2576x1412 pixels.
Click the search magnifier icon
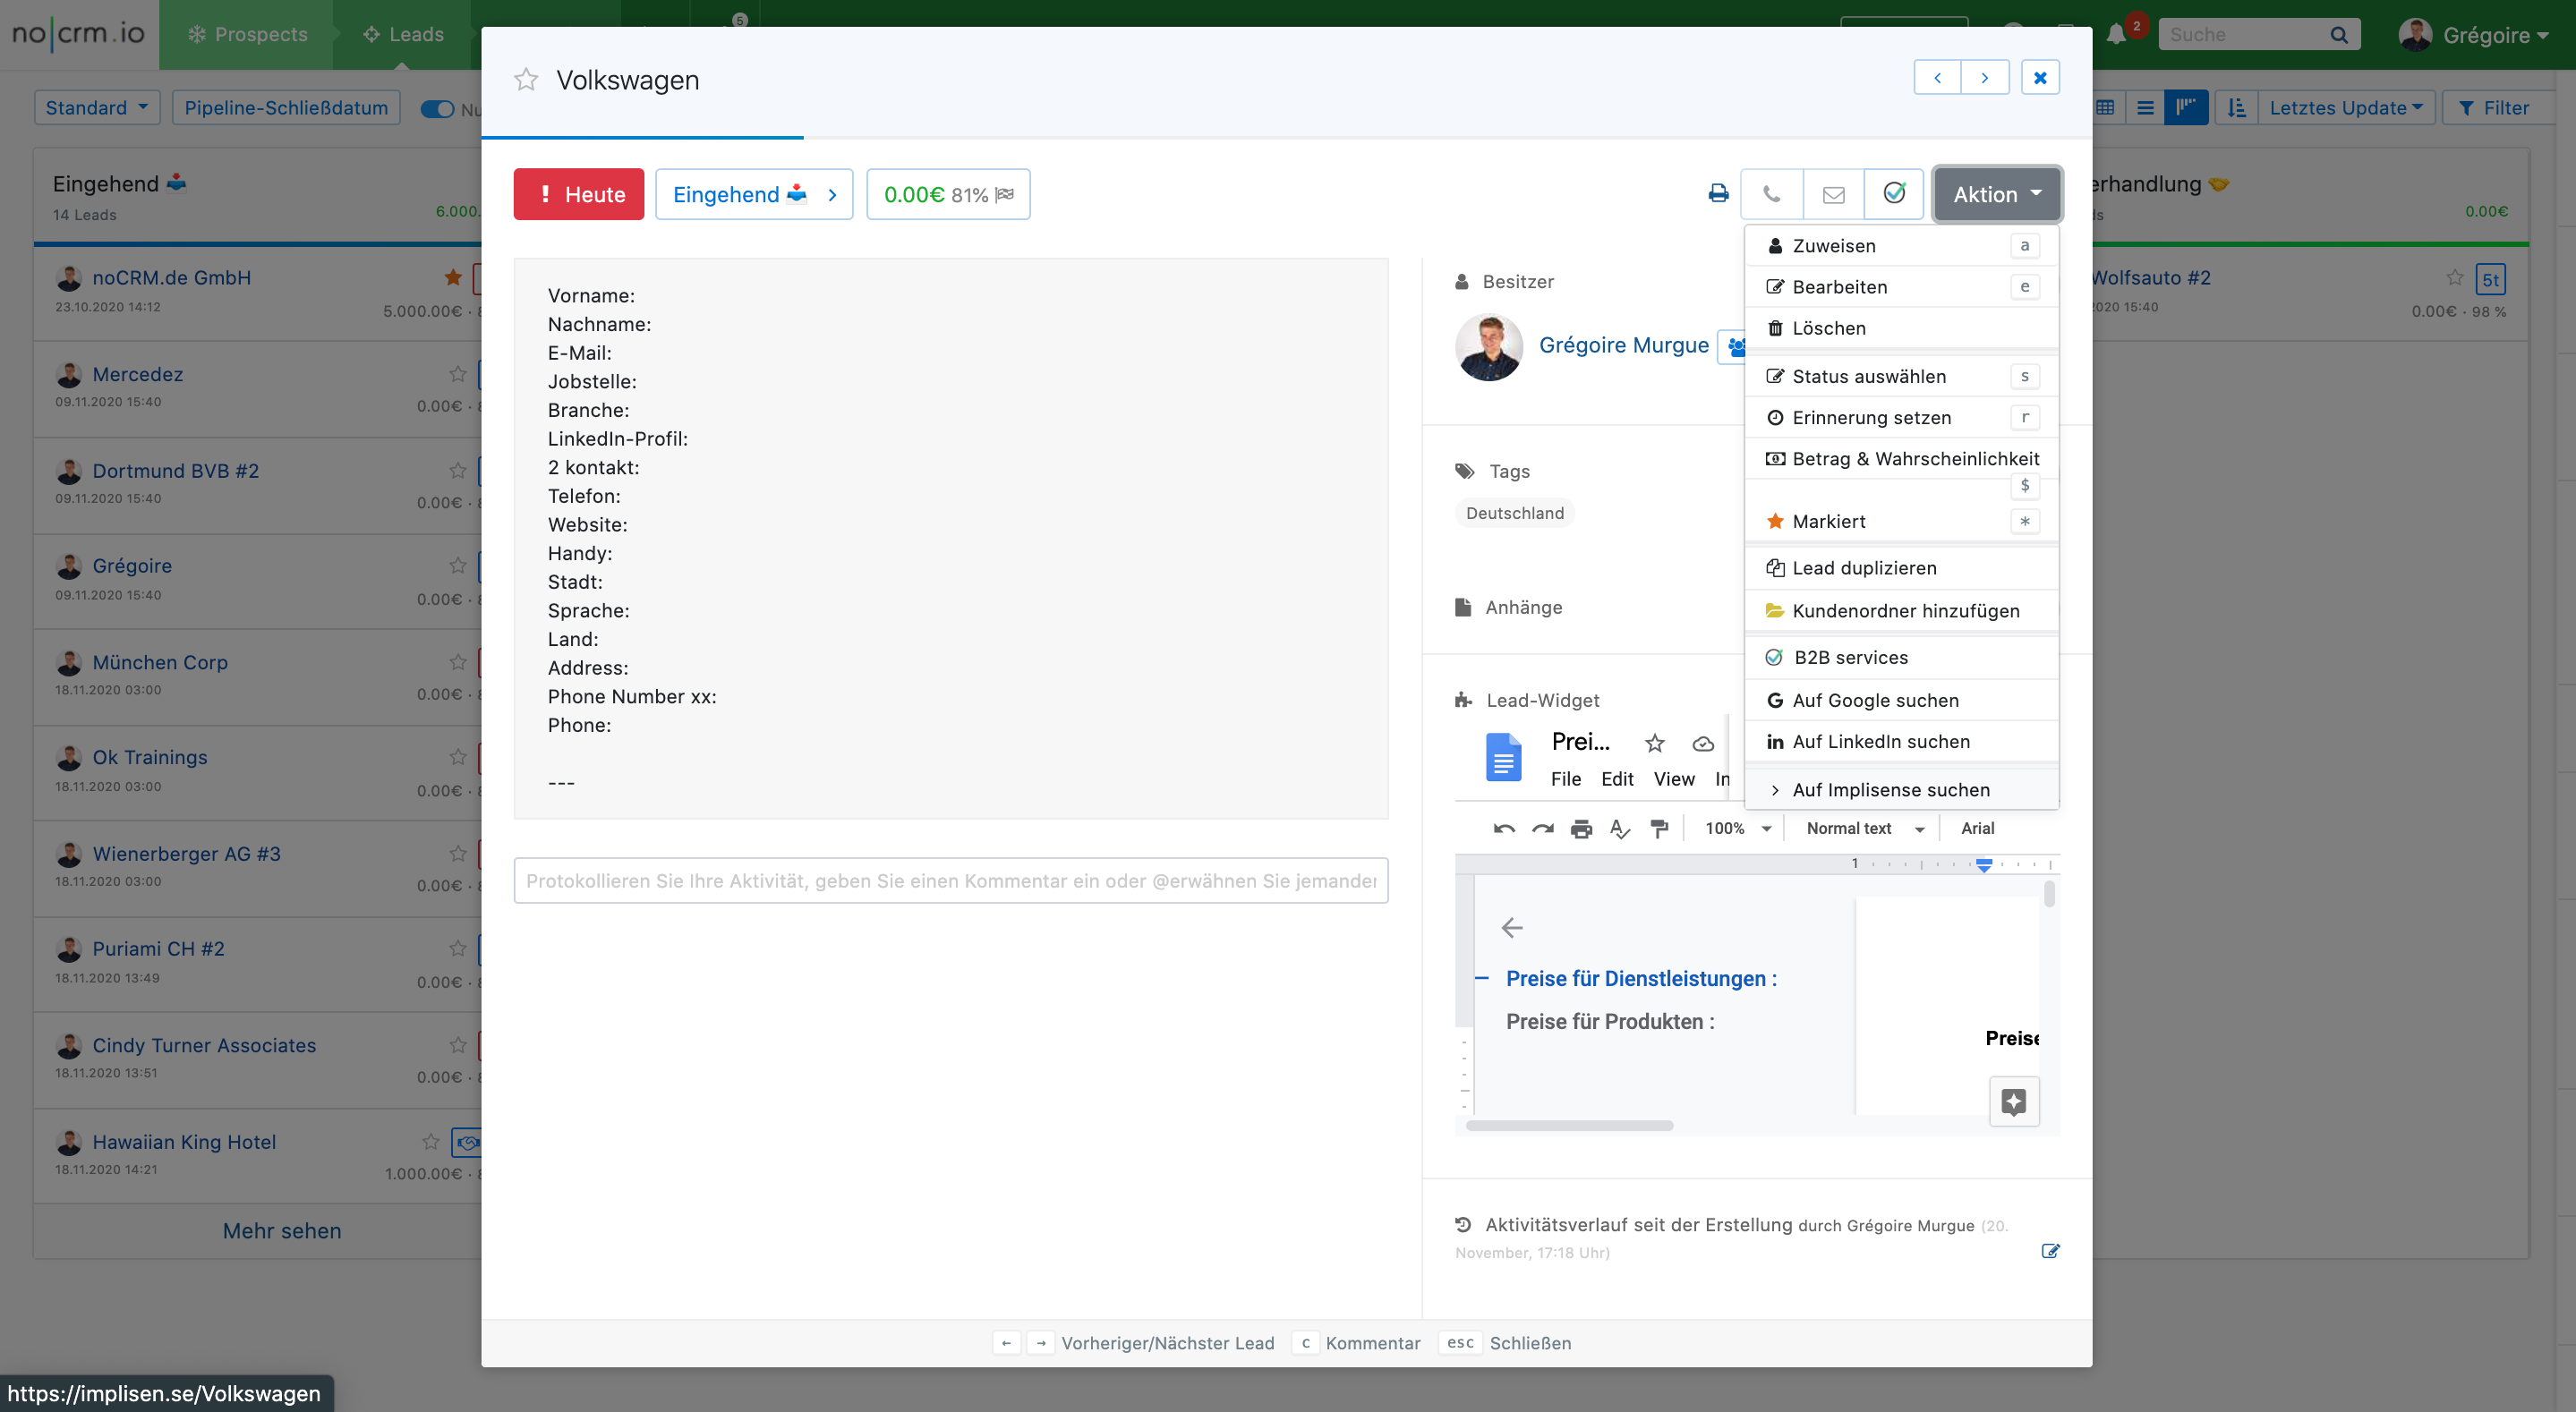click(2338, 35)
